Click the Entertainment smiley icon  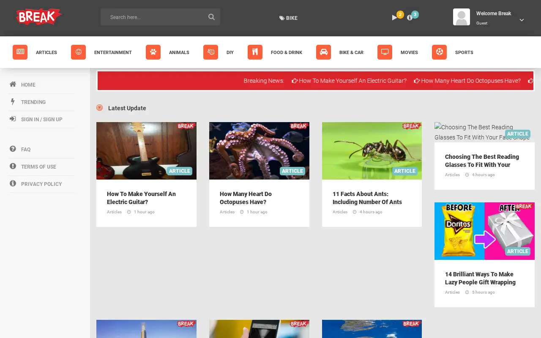coord(78,52)
